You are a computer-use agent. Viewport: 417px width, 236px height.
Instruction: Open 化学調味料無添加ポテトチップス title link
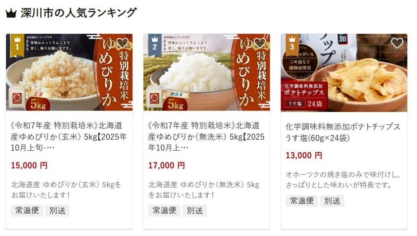(343, 132)
